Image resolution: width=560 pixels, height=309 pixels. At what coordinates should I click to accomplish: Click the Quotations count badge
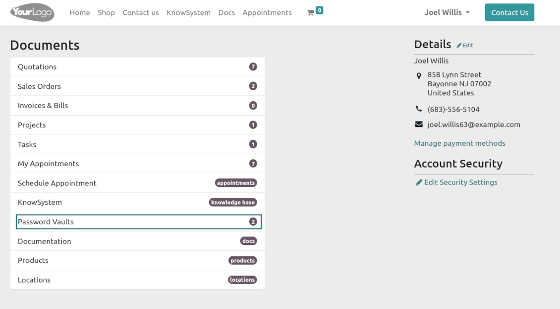(x=253, y=67)
